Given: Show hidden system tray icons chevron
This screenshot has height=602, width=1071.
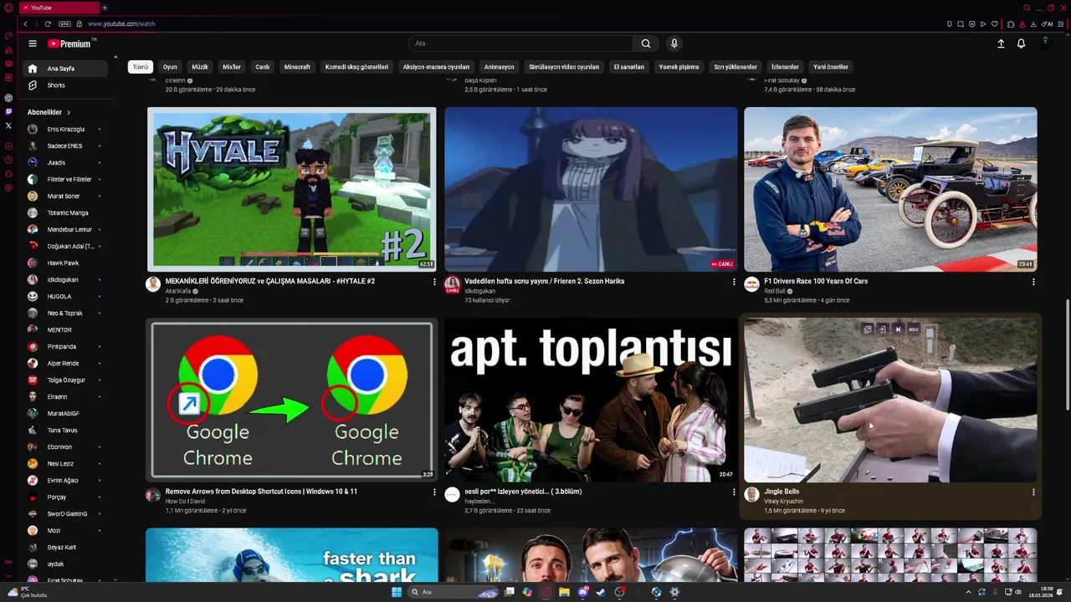Looking at the screenshot, I should pos(969,592).
